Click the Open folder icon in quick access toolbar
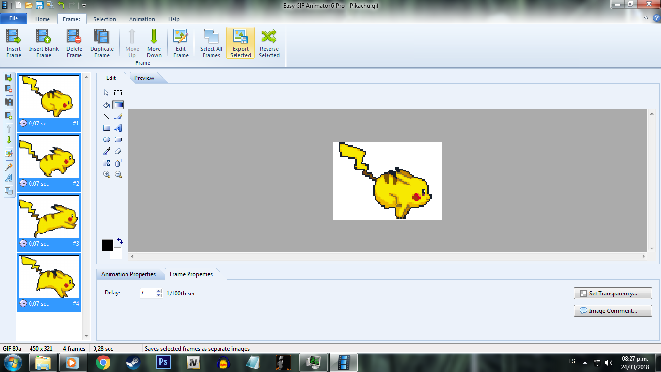Viewport: 661px width, 372px height. pos(29,5)
